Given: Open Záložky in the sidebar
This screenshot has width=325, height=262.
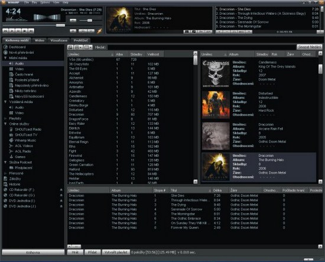Looking at the screenshot, I should click(x=15, y=179).
